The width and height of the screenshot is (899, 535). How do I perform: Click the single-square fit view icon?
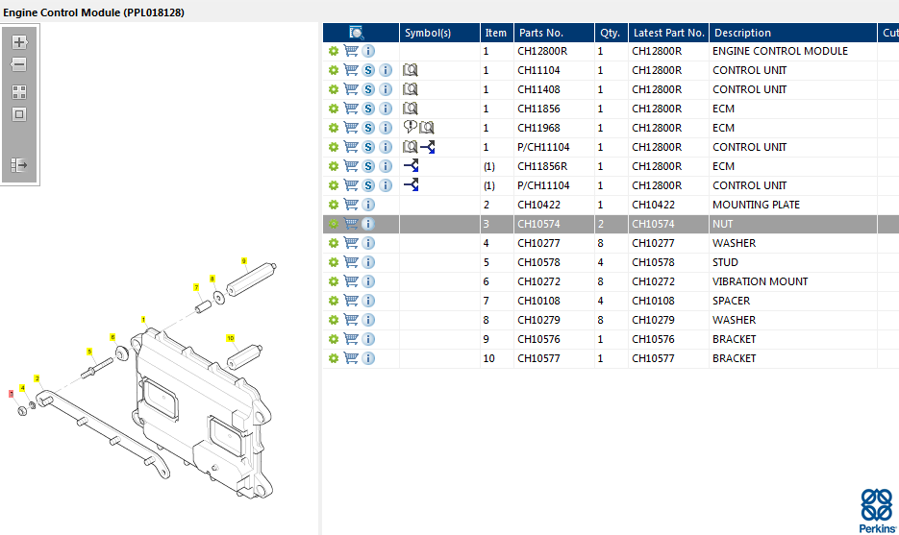pyautogui.click(x=19, y=114)
